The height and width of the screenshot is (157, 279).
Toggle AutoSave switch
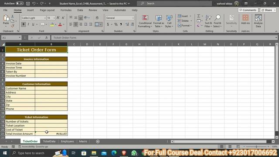coord(20,3)
